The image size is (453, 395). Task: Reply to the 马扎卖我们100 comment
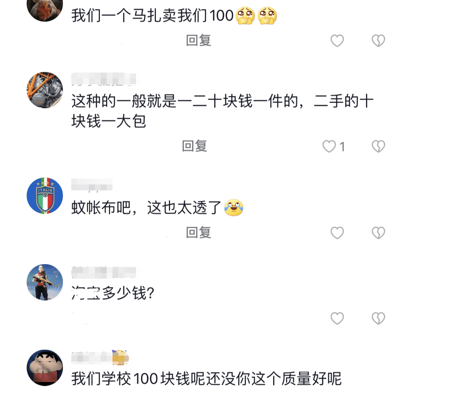(x=198, y=40)
